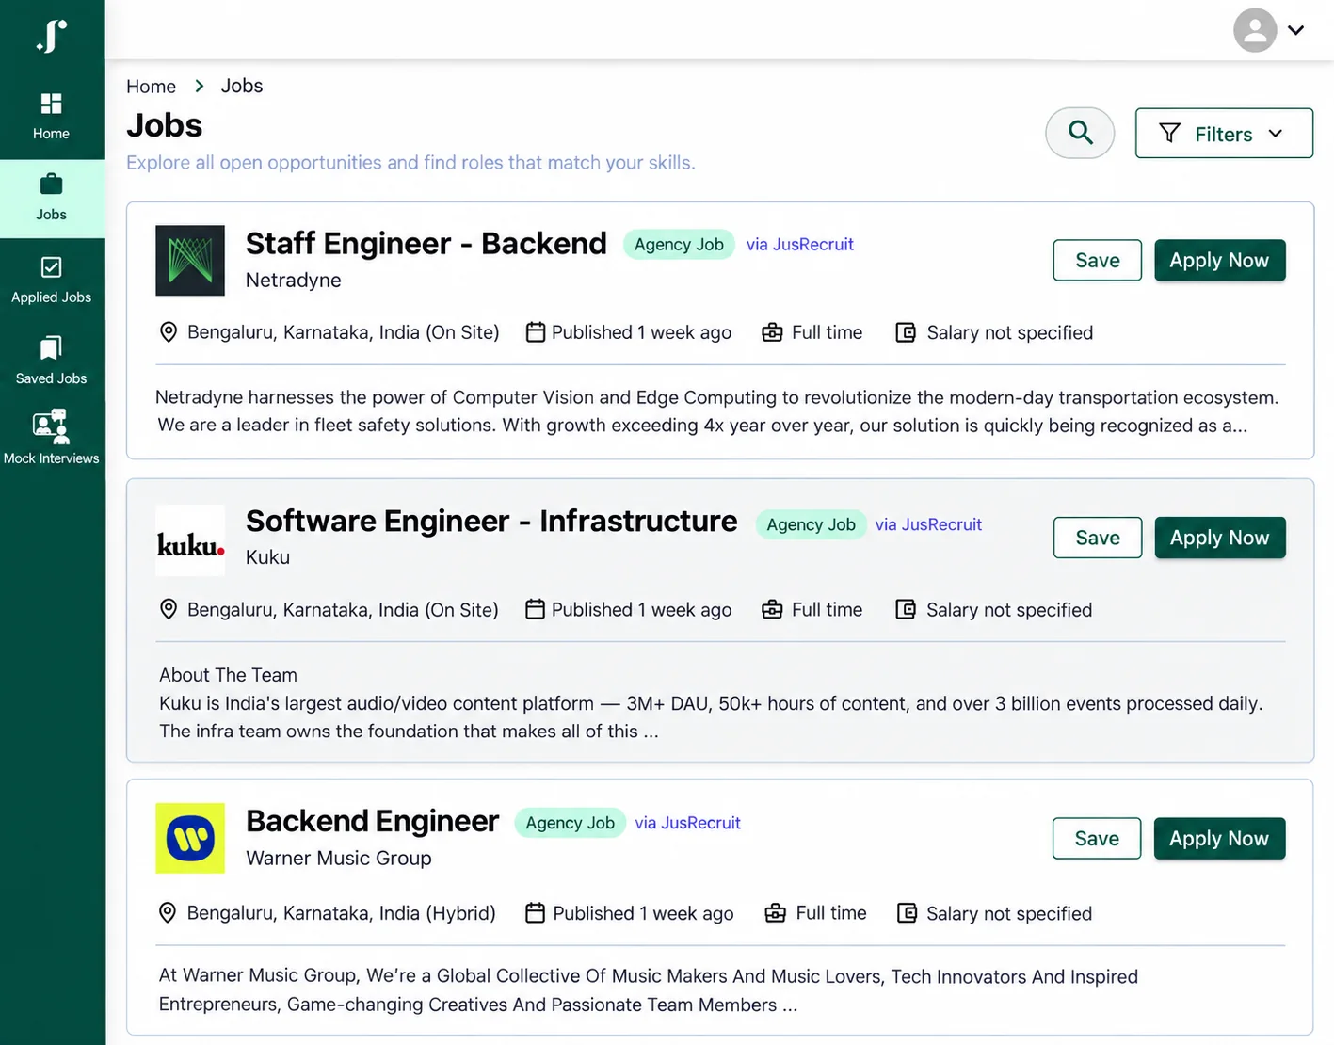This screenshot has height=1045, width=1334.
Task: Click location pin icon on Warner Music job
Action: point(168,913)
